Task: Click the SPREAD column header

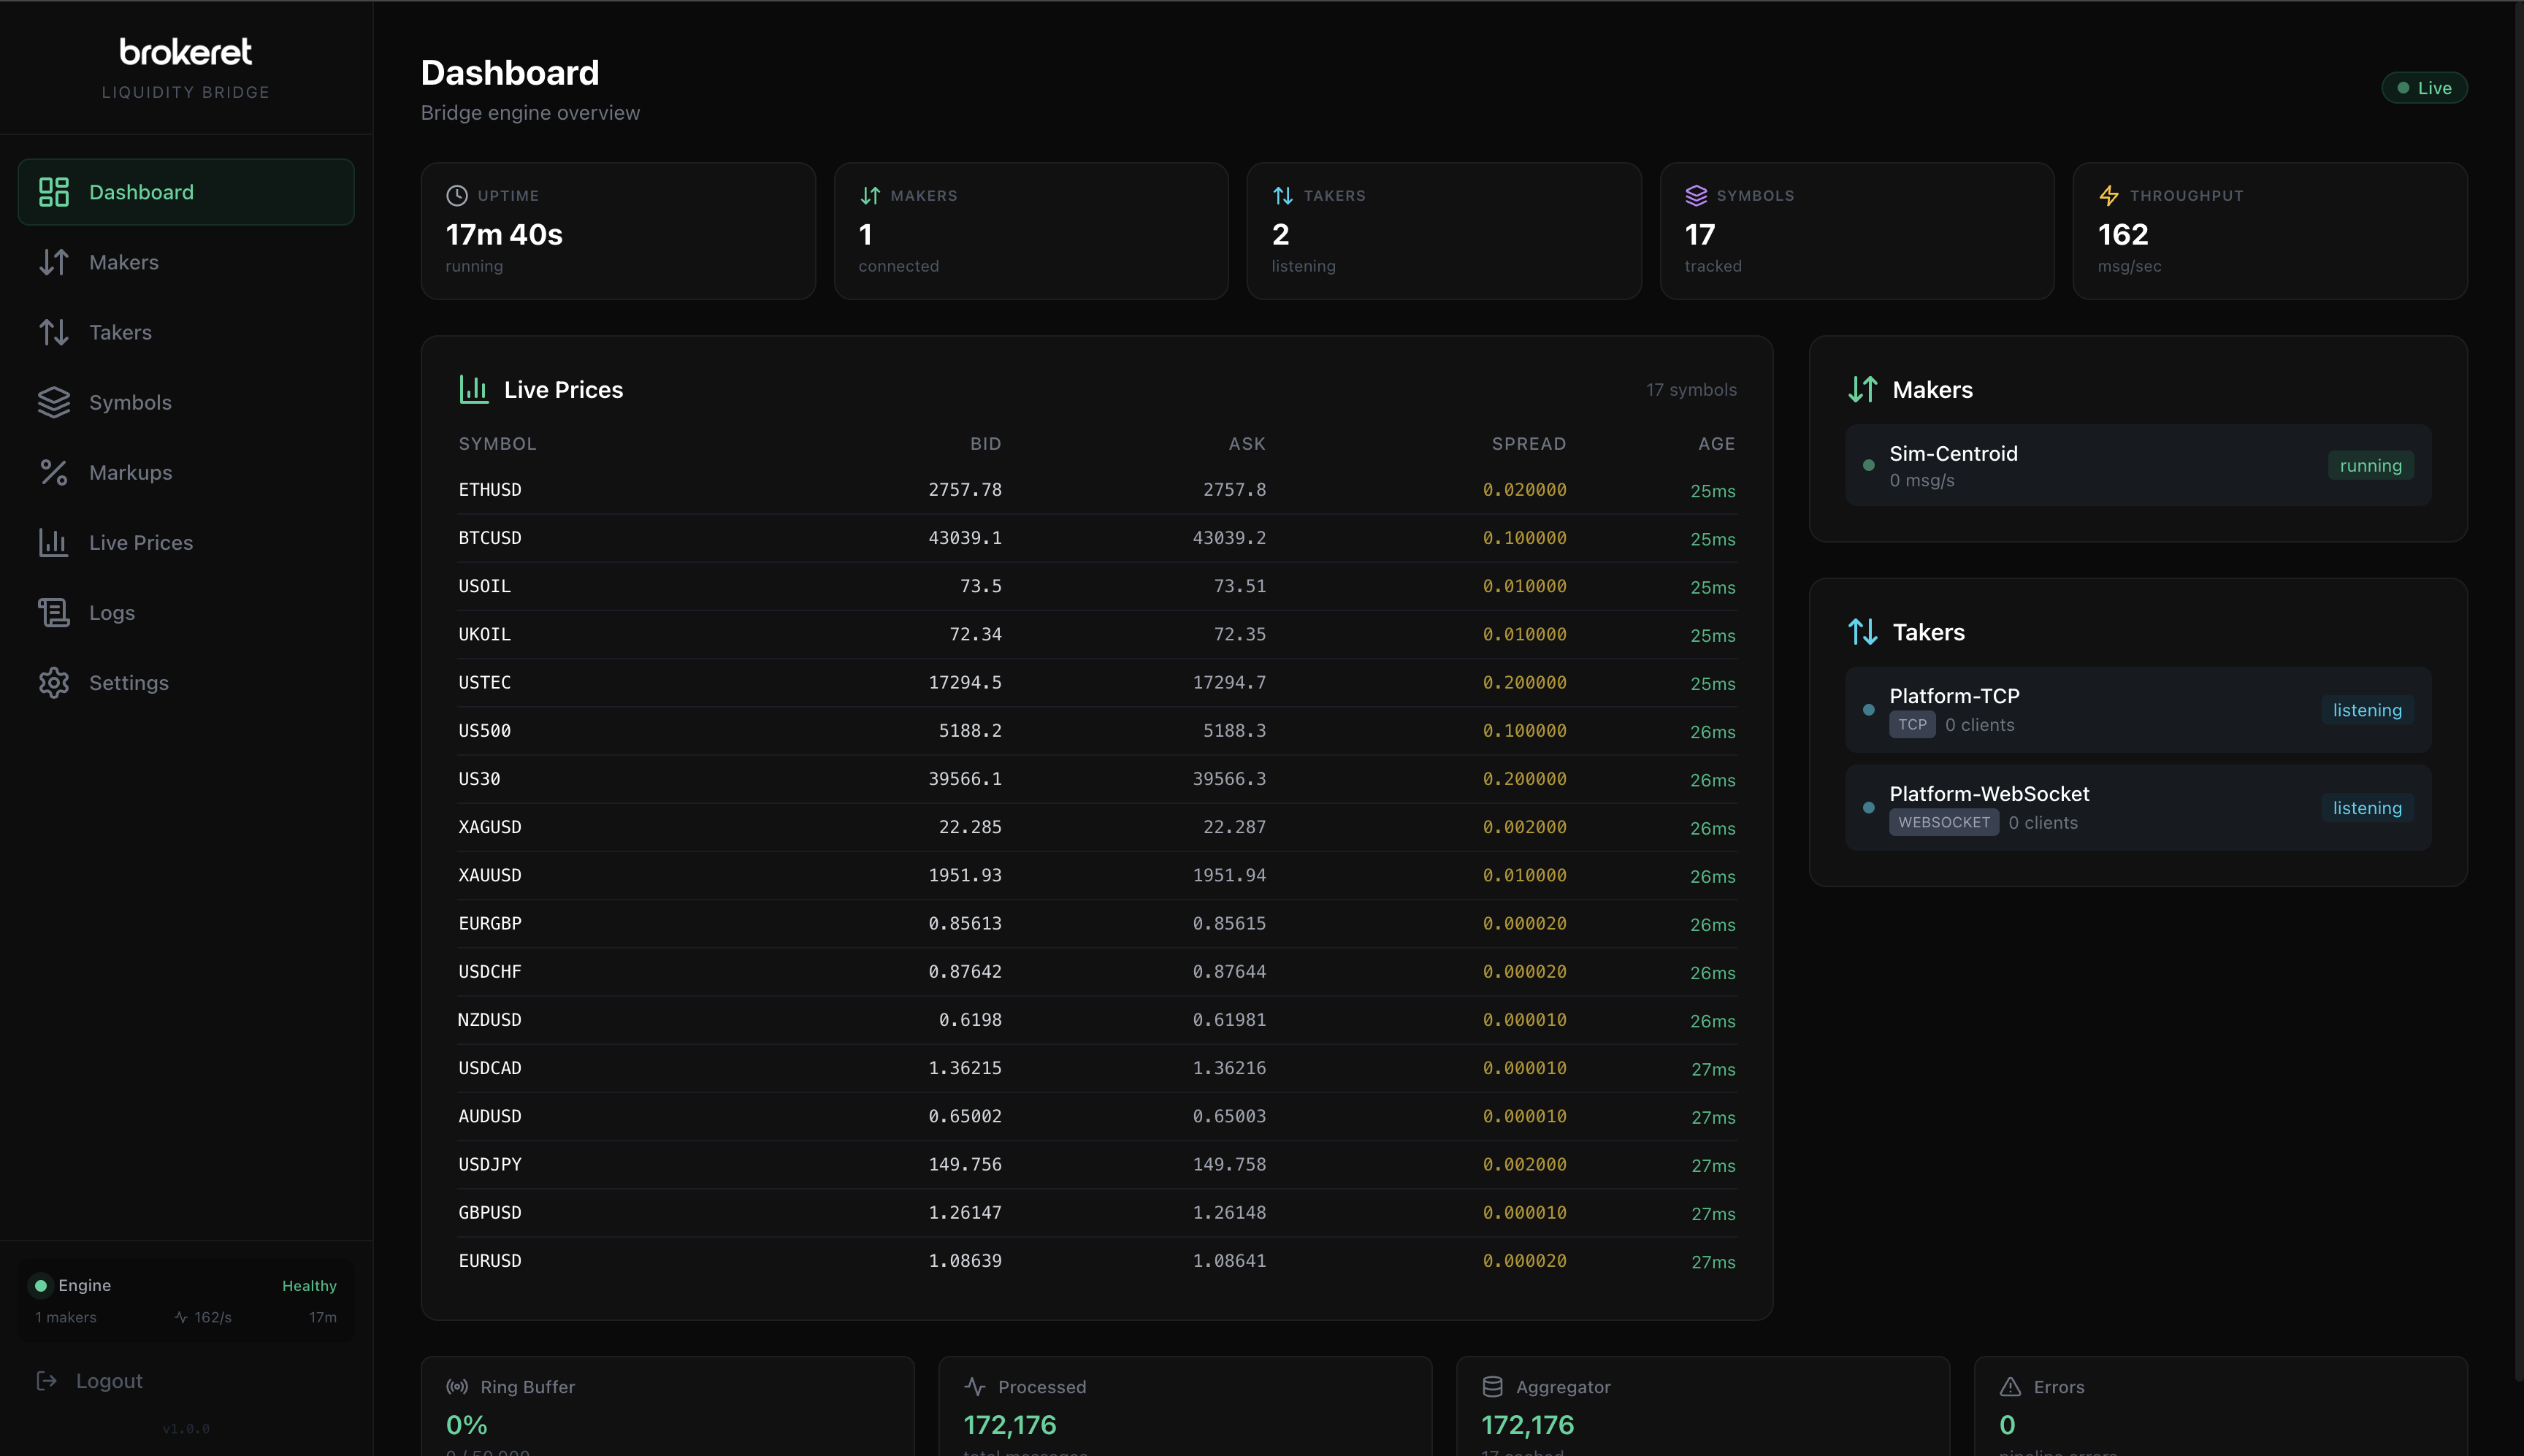Action: pyautogui.click(x=1528, y=443)
